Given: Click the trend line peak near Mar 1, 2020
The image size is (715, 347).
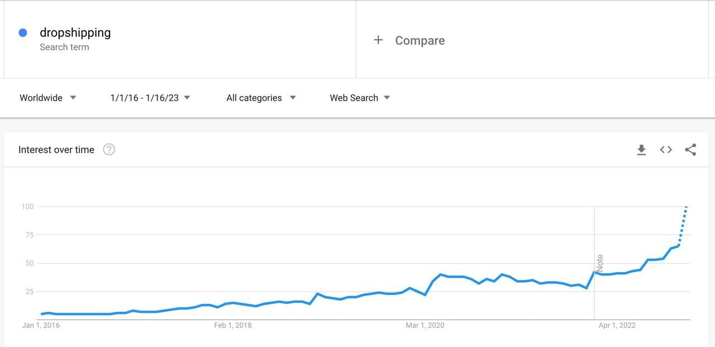Looking at the screenshot, I should tap(441, 274).
